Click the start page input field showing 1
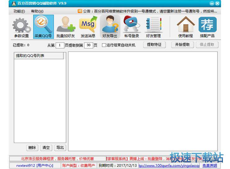The image size is (230, 169). pyautogui.click(x=60, y=45)
